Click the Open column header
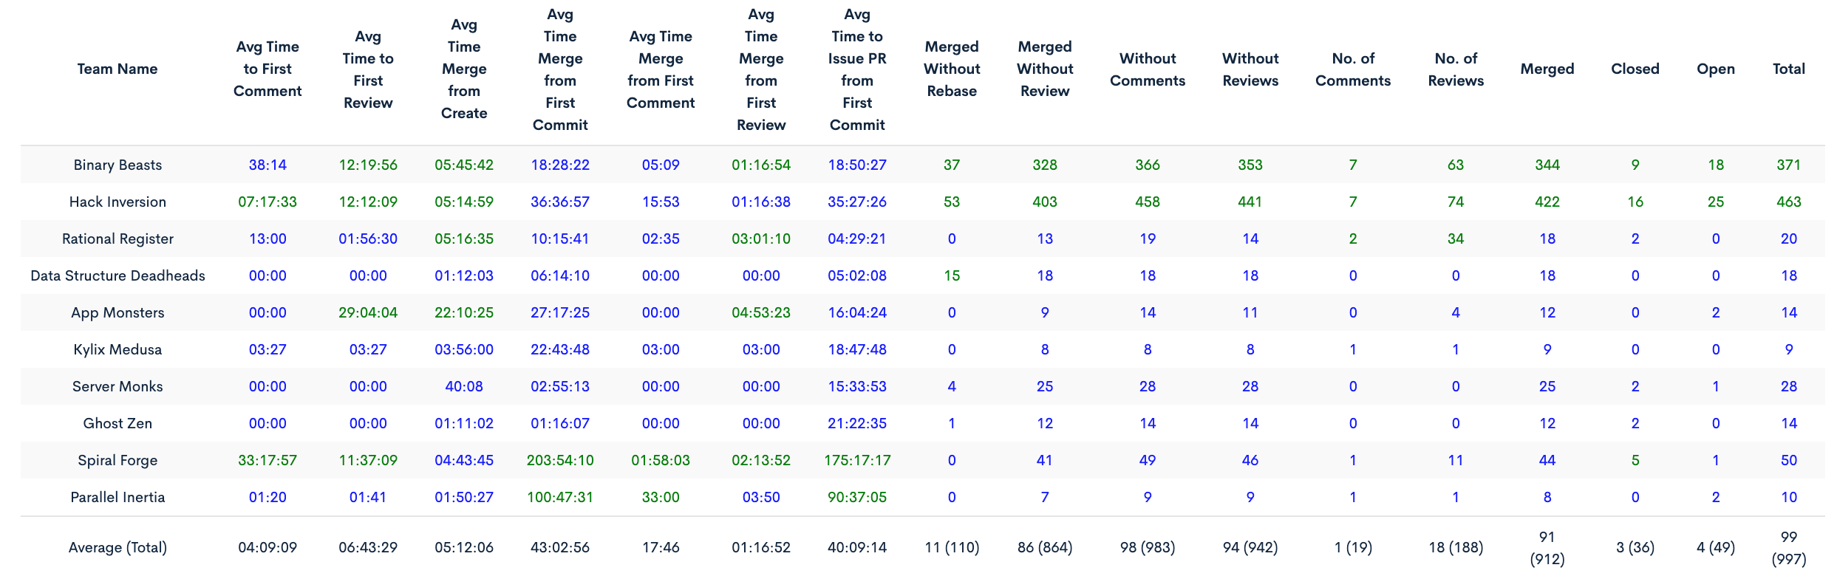This screenshot has height=576, width=1837. point(1715,69)
